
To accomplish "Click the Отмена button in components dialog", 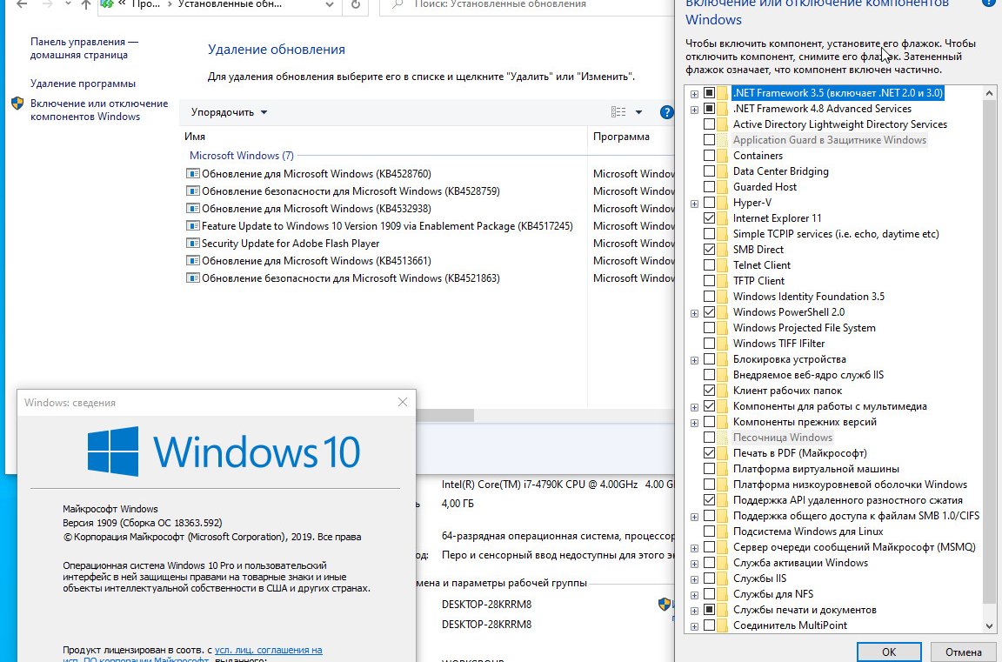I will point(963,652).
